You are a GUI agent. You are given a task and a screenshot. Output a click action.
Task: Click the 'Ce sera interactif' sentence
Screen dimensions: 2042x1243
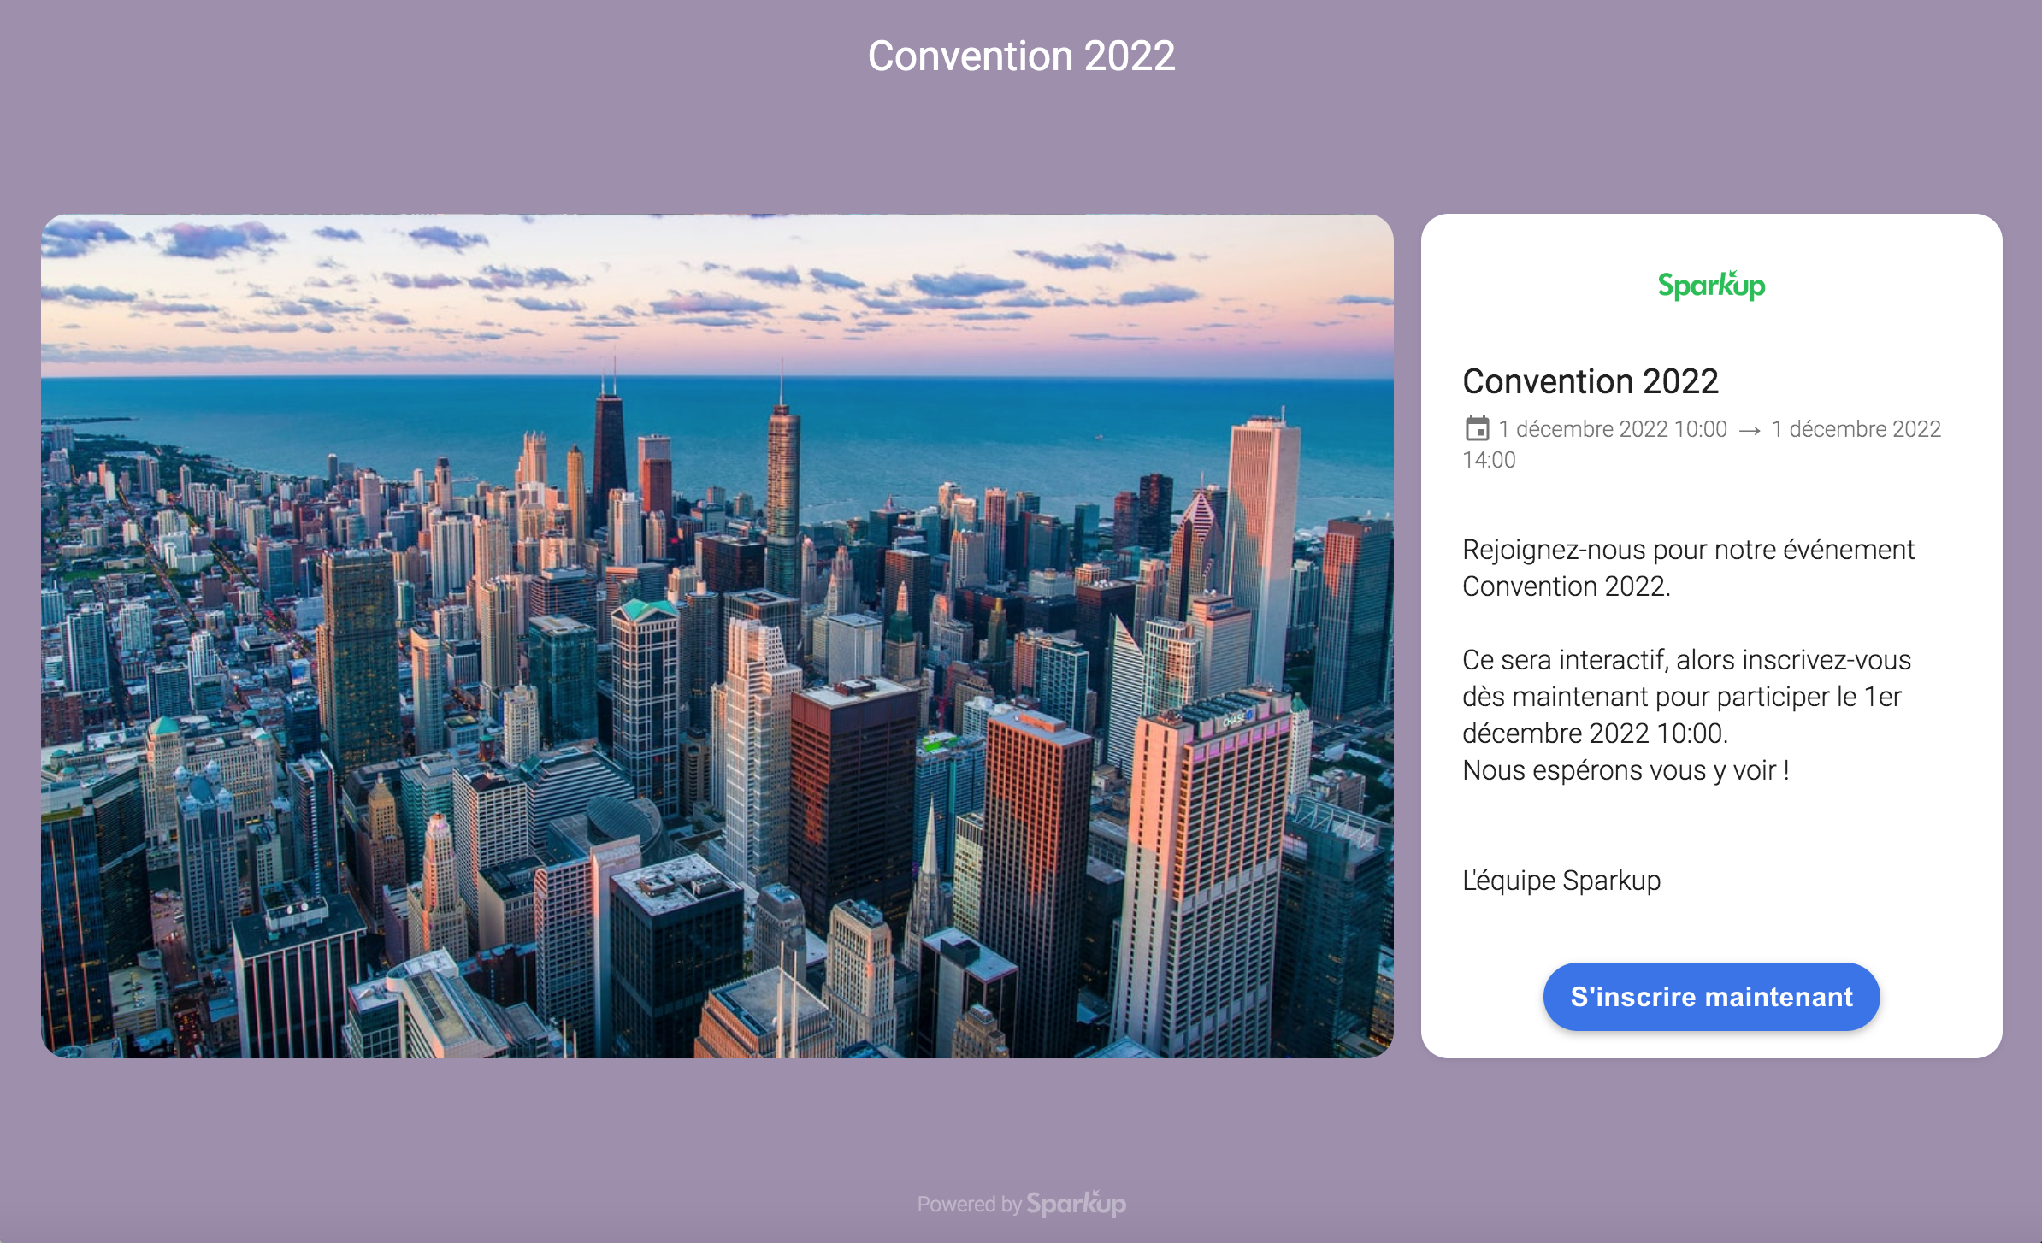[1686, 660]
